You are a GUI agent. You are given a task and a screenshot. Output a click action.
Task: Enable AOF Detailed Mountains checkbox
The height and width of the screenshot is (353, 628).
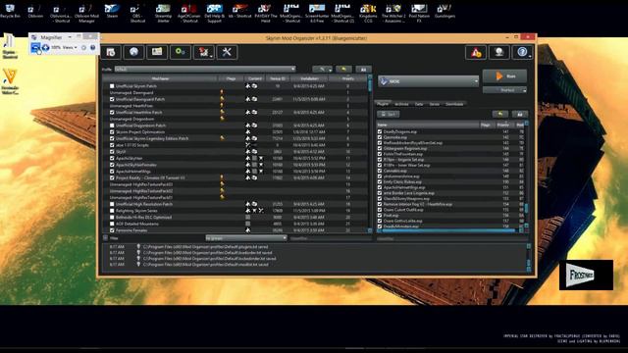pyautogui.click(x=112, y=224)
